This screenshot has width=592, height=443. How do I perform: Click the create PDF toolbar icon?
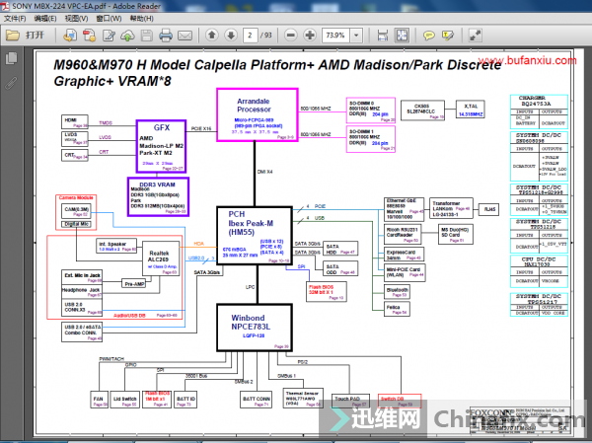click(x=90, y=36)
